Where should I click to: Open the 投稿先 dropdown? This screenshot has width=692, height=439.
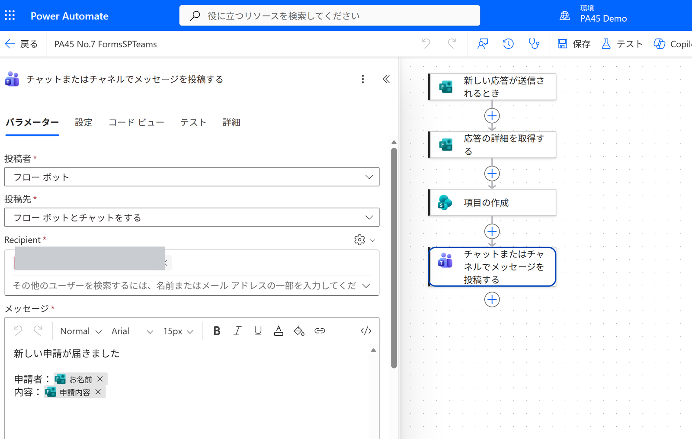(x=192, y=218)
